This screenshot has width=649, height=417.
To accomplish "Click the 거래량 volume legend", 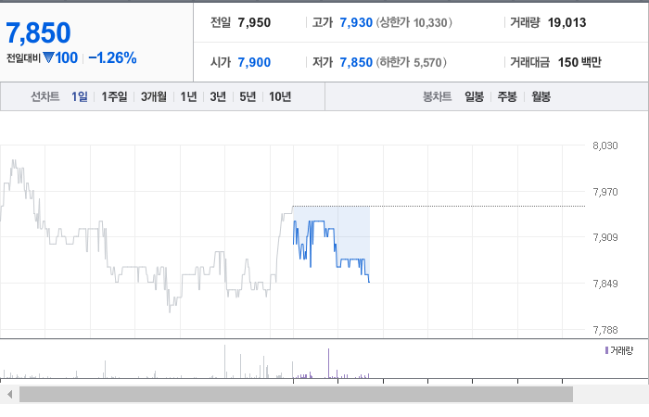I will pyautogui.click(x=619, y=351).
